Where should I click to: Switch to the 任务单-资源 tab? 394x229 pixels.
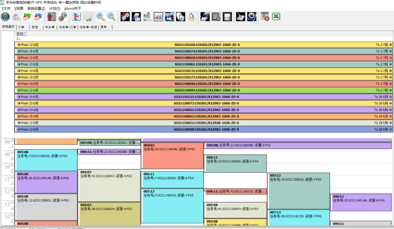point(88,27)
